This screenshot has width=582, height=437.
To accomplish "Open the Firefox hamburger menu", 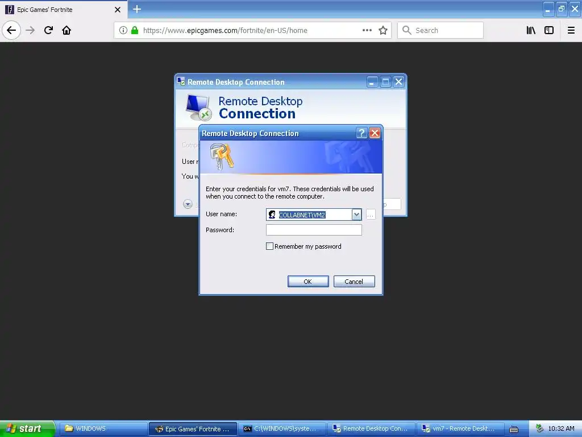I will [571, 30].
